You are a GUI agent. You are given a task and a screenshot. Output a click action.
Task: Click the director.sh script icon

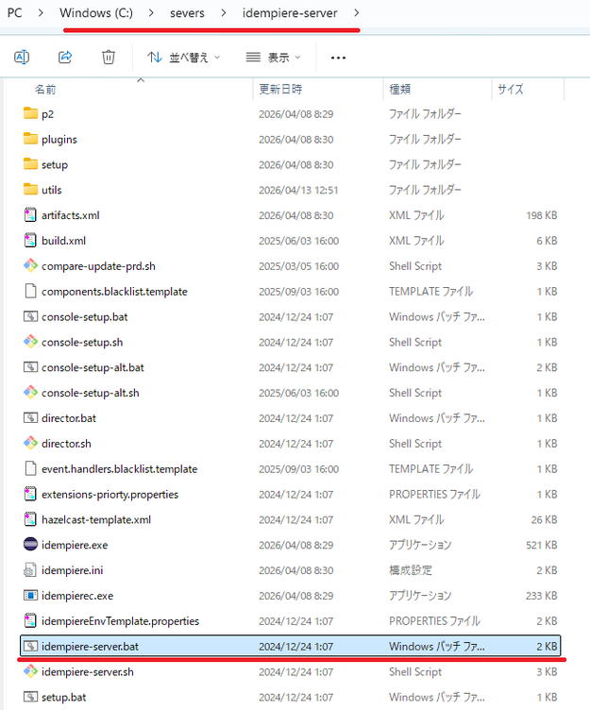click(30, 443)
